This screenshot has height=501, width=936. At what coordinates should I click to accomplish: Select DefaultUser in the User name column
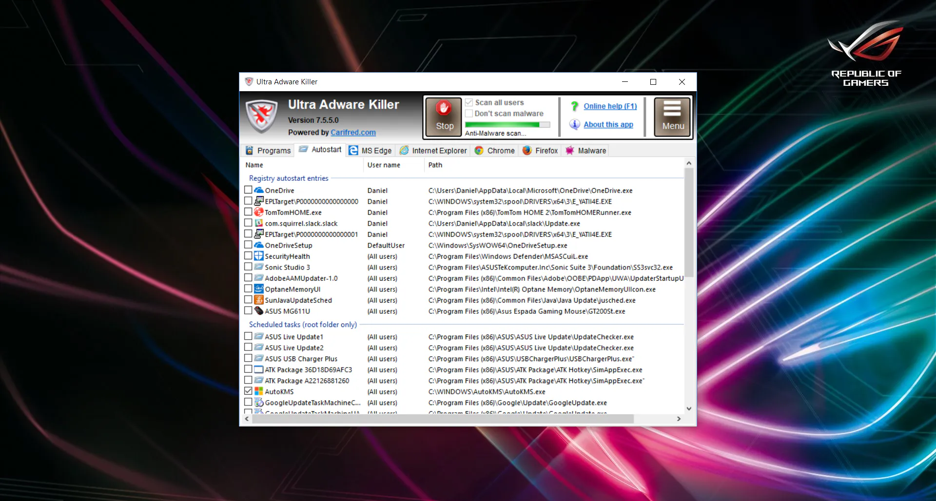386,246
